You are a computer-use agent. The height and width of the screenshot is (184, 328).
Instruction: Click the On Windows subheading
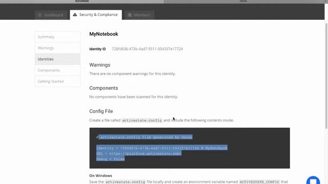coord(100,176)
